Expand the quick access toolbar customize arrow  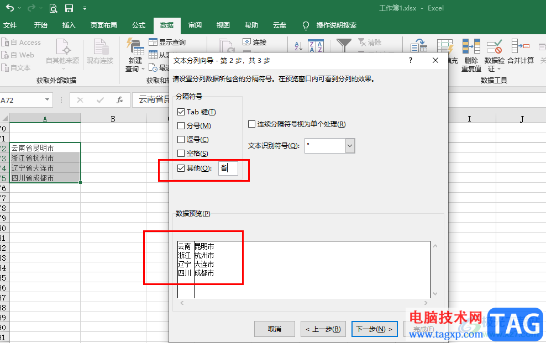[x=85, y=8]
